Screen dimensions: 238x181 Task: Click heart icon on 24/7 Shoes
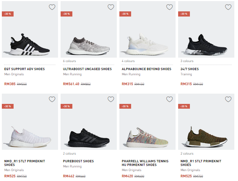point(228,7)
